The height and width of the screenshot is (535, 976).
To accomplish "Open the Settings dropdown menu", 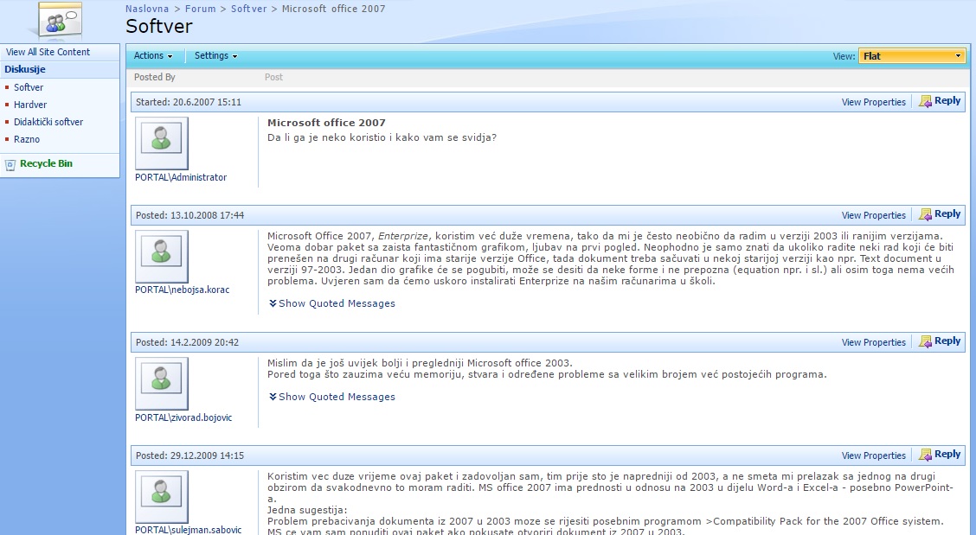I will (x=216, y=55).
